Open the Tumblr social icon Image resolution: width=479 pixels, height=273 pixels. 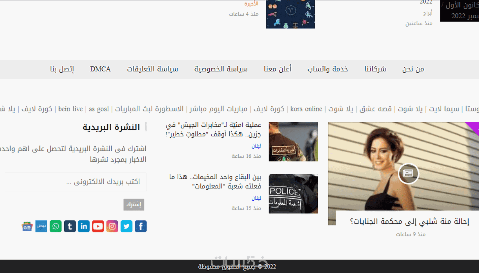70,226
